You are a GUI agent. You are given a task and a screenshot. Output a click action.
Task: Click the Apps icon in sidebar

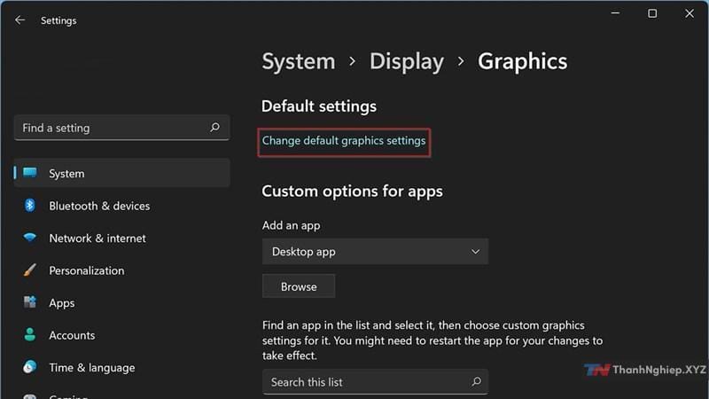pyautogui.click(x=30, y=302)
